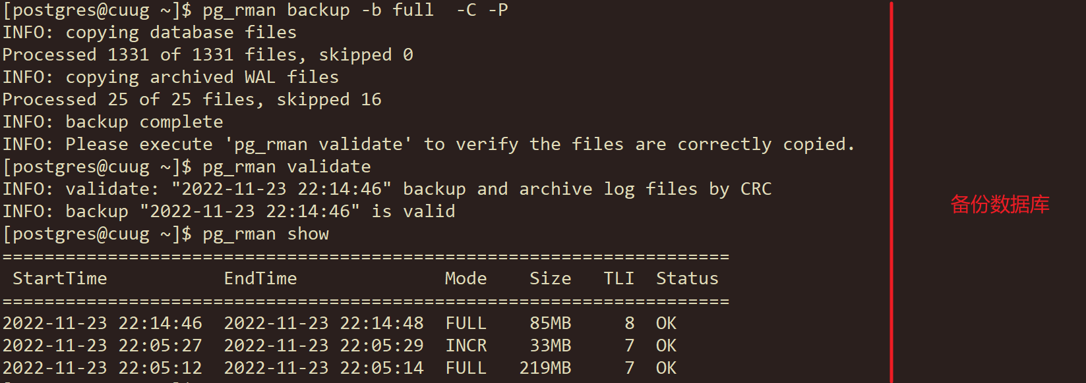Click the 'pg_rman show' command text
Image resolution: width=1086 pixels, height=383 pixels.
click(x=266, y=234)
